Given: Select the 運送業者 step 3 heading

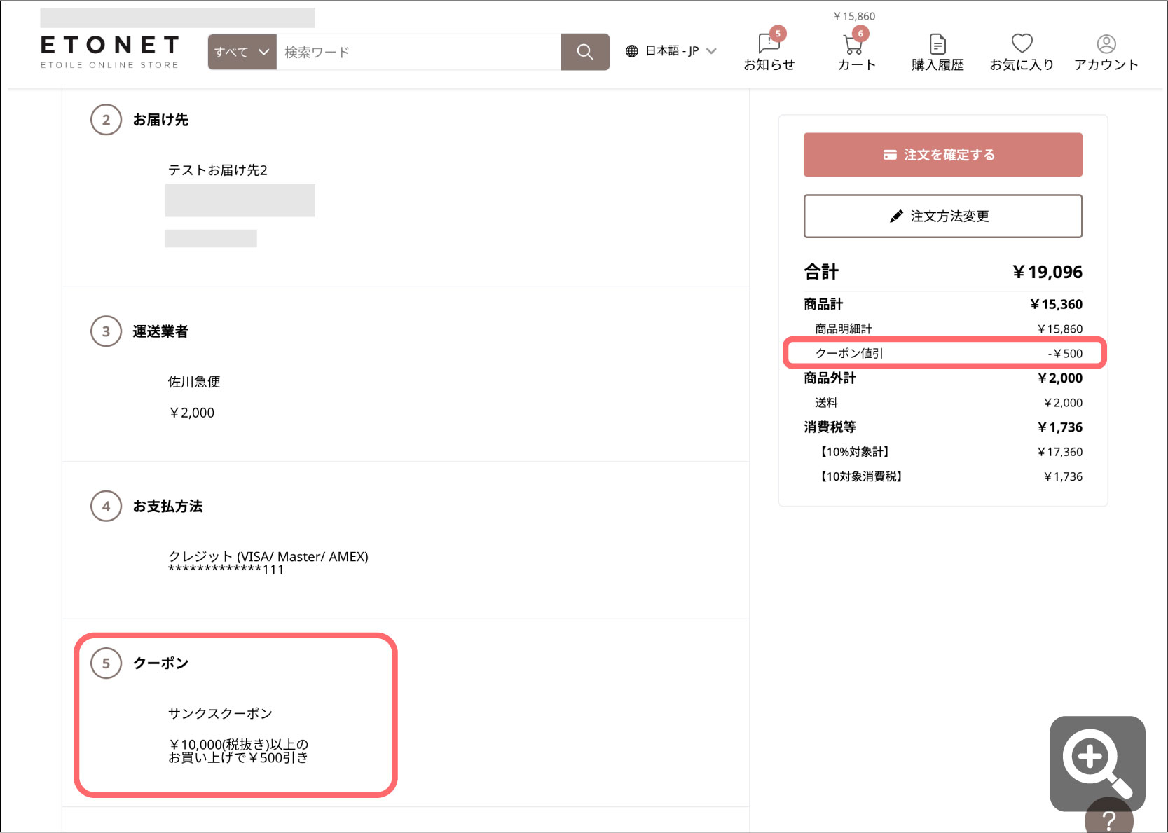Looking at the screenshot, I should click(160, 331).
